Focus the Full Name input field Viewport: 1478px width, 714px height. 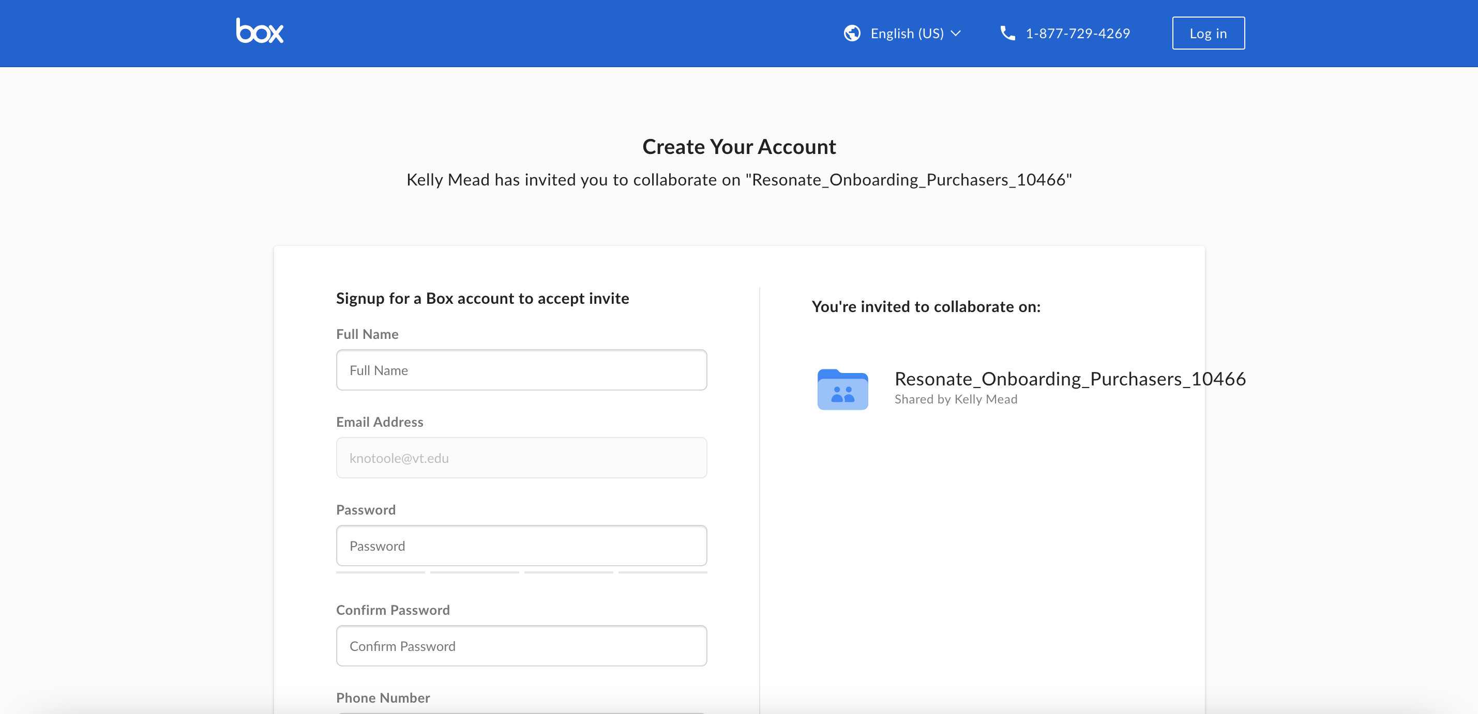521,370
